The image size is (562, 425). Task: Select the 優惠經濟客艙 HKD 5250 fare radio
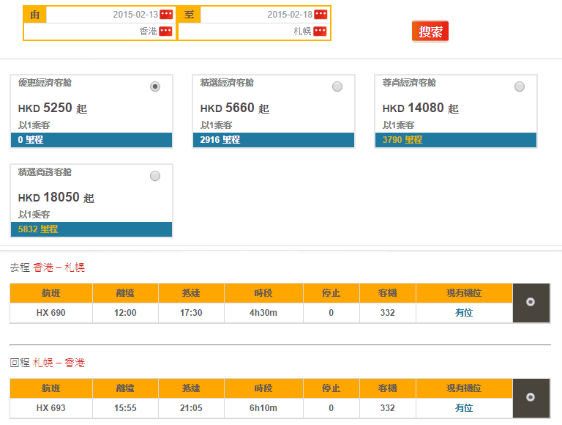tap(155, 86)
